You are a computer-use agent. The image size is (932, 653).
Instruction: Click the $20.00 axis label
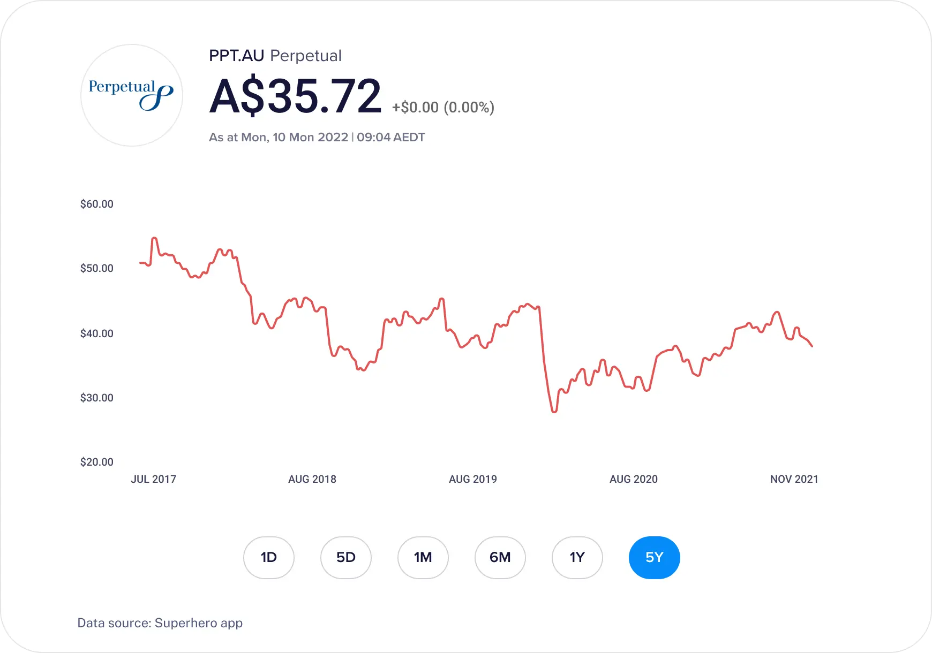(x=97, y=462)
